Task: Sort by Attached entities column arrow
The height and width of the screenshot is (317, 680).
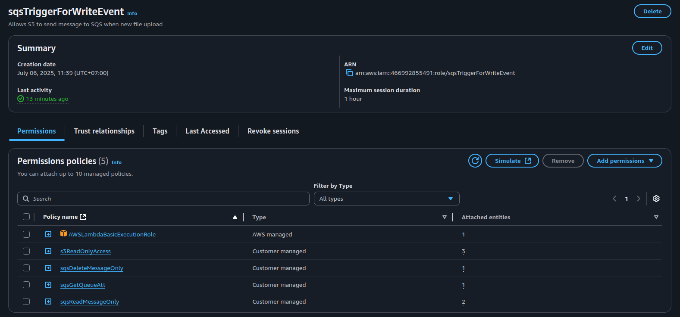Action: (656, 217)
